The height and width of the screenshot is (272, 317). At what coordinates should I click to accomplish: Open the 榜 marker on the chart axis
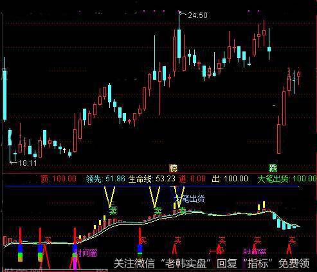click(174, 168)
